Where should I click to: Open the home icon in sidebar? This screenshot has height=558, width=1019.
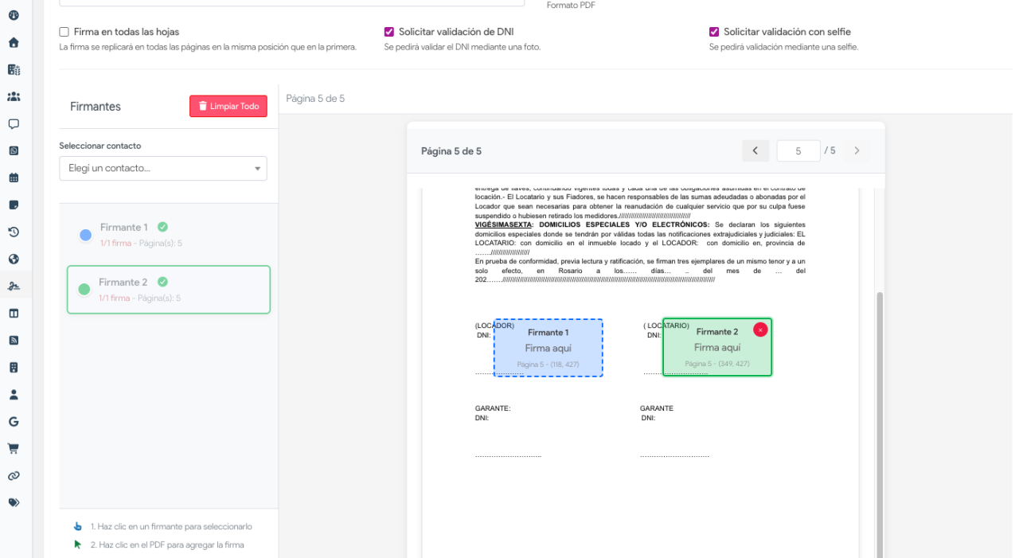[14, 42]
